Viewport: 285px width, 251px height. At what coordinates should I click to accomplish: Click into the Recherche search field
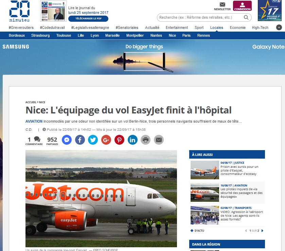tap(201, 17)
